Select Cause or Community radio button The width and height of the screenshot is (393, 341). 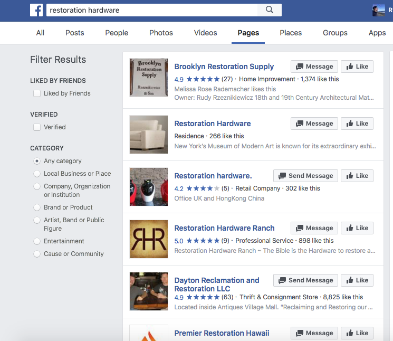37,254
